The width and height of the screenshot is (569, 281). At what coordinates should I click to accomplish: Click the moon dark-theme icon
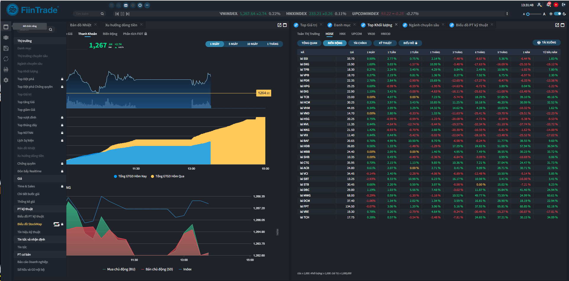(565, 14)
